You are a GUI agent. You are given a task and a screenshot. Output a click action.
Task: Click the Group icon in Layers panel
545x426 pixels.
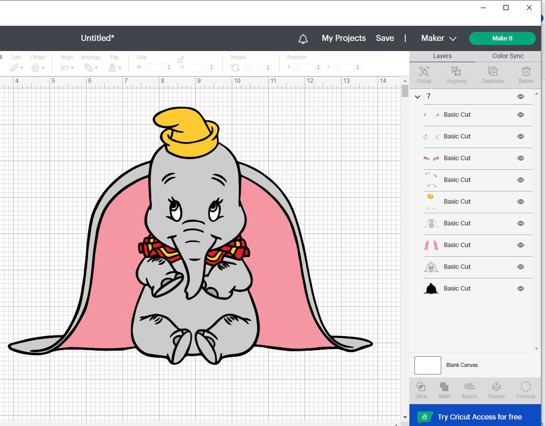coord(424,72)
